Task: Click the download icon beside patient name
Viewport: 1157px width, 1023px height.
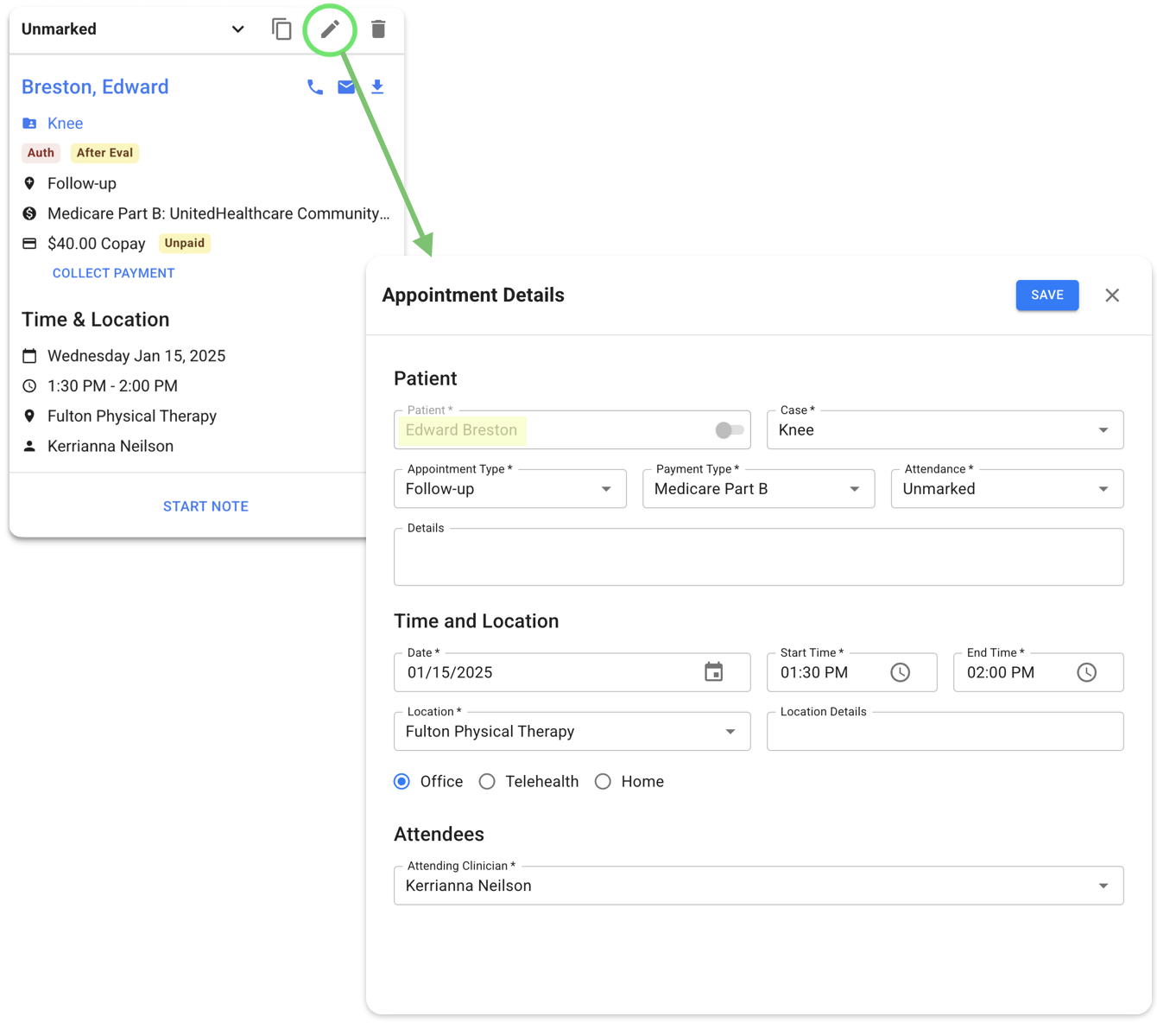Action: (377, 87)
